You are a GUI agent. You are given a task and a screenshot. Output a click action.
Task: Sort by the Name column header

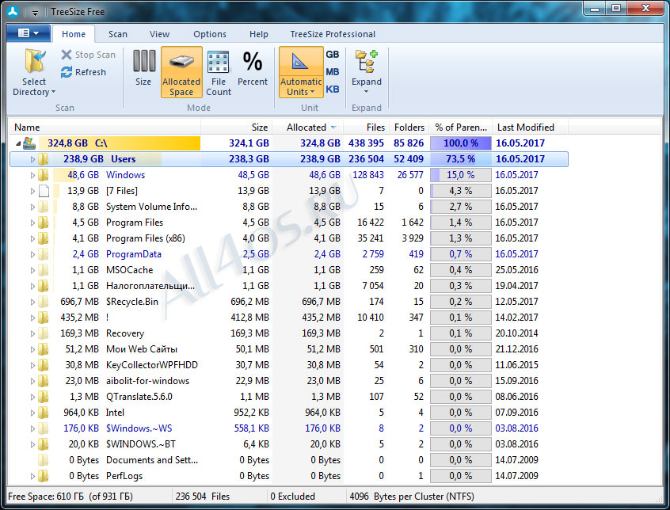tap(105, 127)
